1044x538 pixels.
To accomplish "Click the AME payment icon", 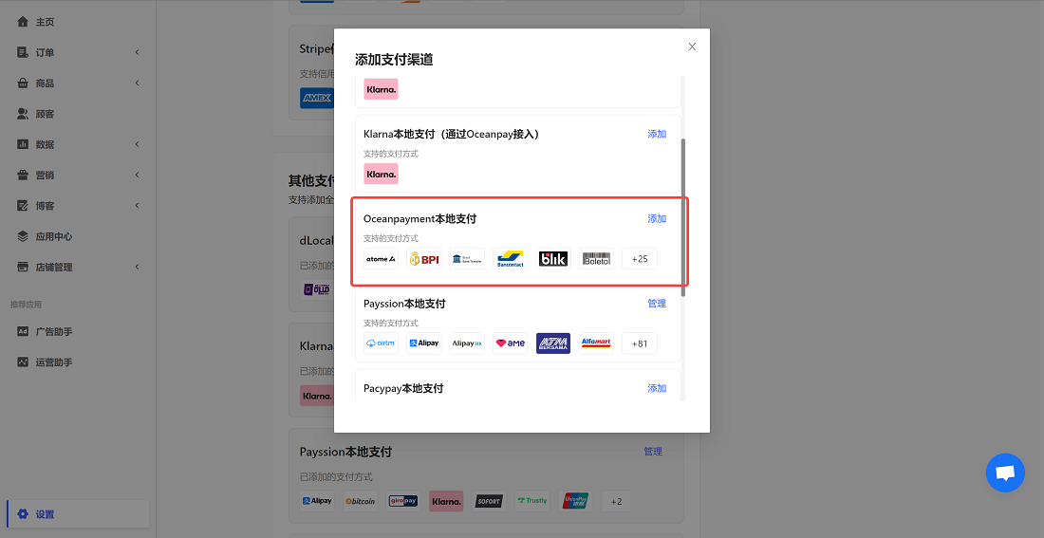I will (510, 343).
